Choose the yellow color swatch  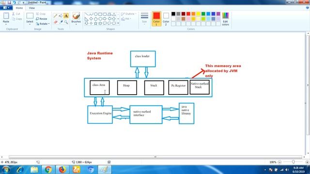tap(198, 14)
